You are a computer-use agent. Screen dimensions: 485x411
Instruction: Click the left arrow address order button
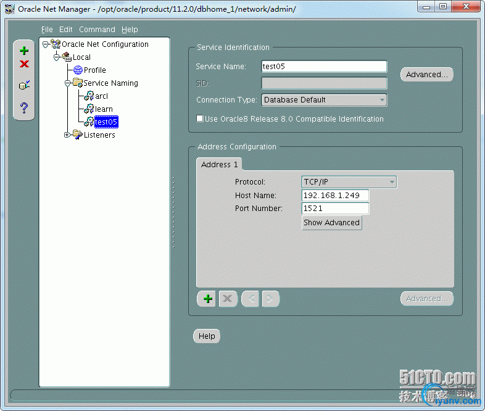(x=251, y=299)
